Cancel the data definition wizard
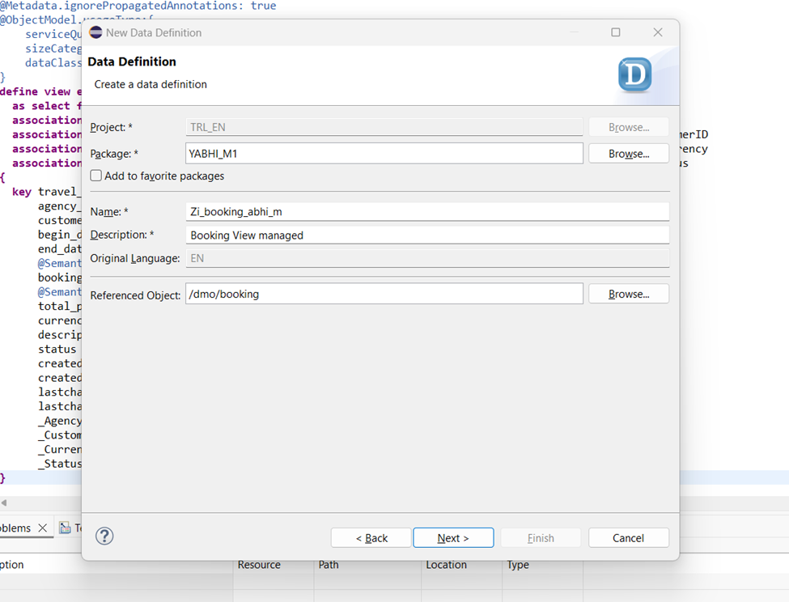 [629, 537]
